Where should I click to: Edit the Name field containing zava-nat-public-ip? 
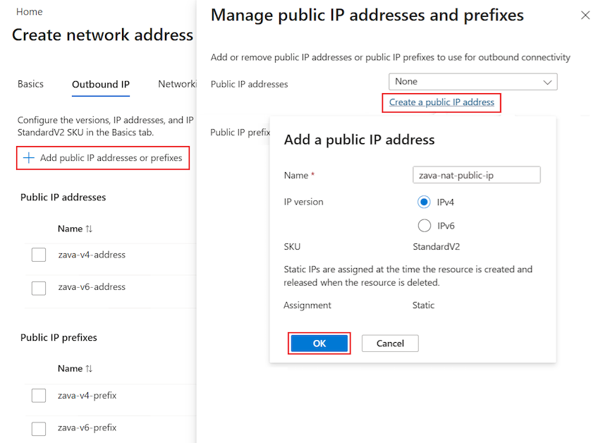pyautogui.click(x=476, y=175)
